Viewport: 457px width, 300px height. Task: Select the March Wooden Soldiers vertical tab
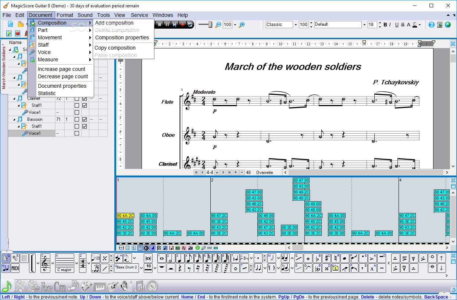(x=4, y=68)
